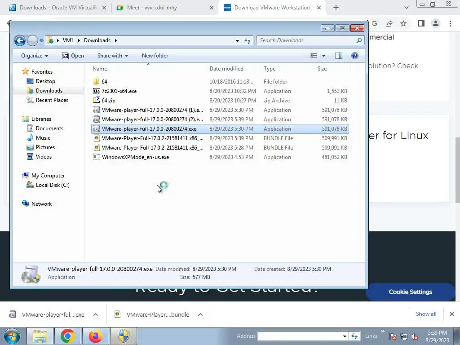
Task: Click the volume icon in the system tray
Action: pos(415,336)
